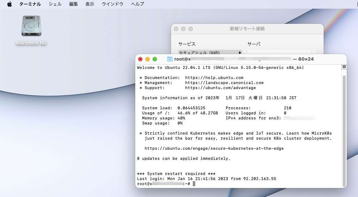Click the 0 updates can be applied line
This screenshot has height=197, width=358.
click(184, 158)
